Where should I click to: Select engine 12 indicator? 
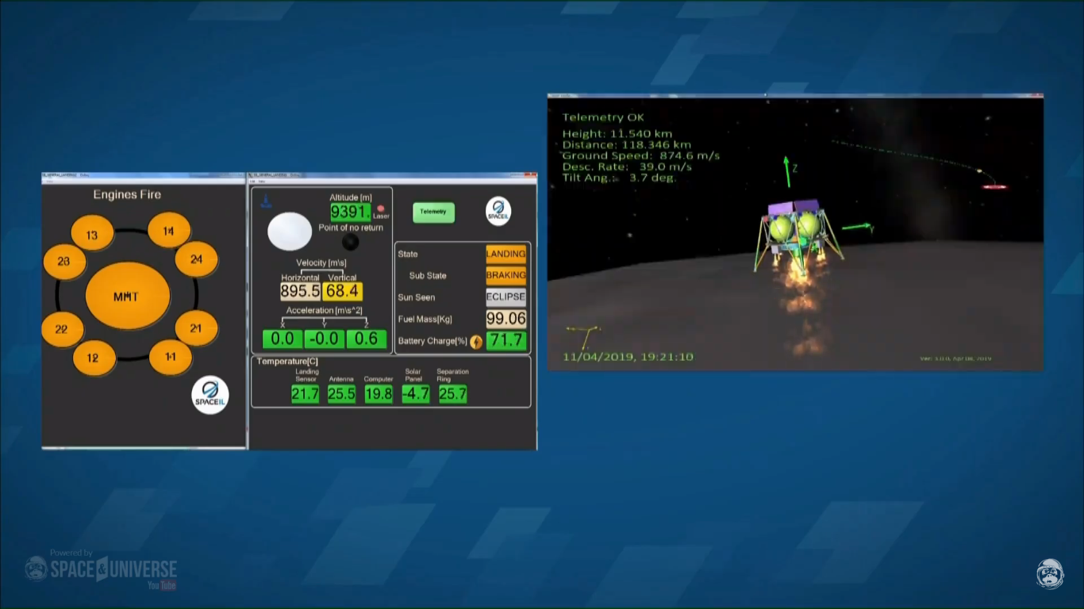[94, 358]
